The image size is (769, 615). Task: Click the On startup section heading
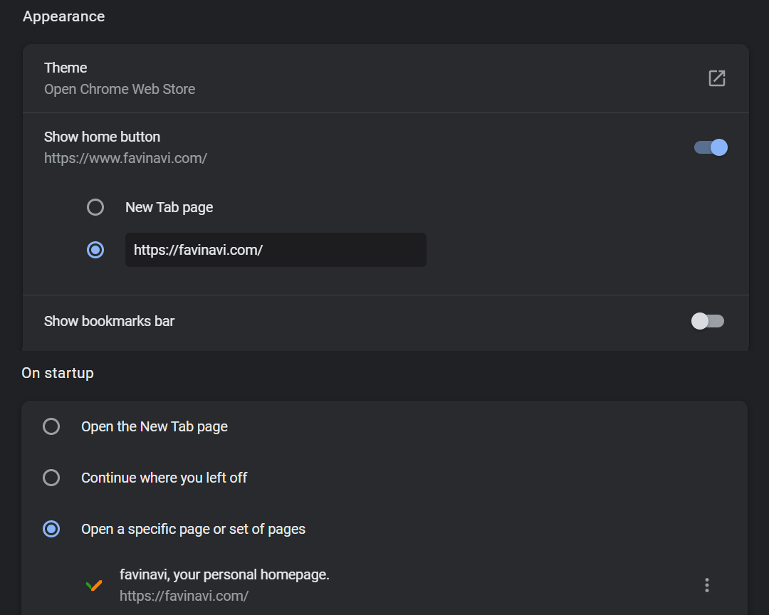58,373
